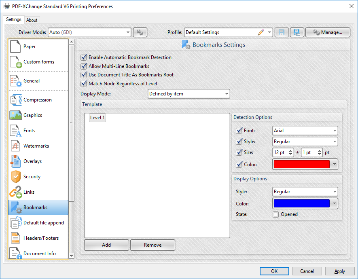Click the driver mode gears settings button

point(140,32)
